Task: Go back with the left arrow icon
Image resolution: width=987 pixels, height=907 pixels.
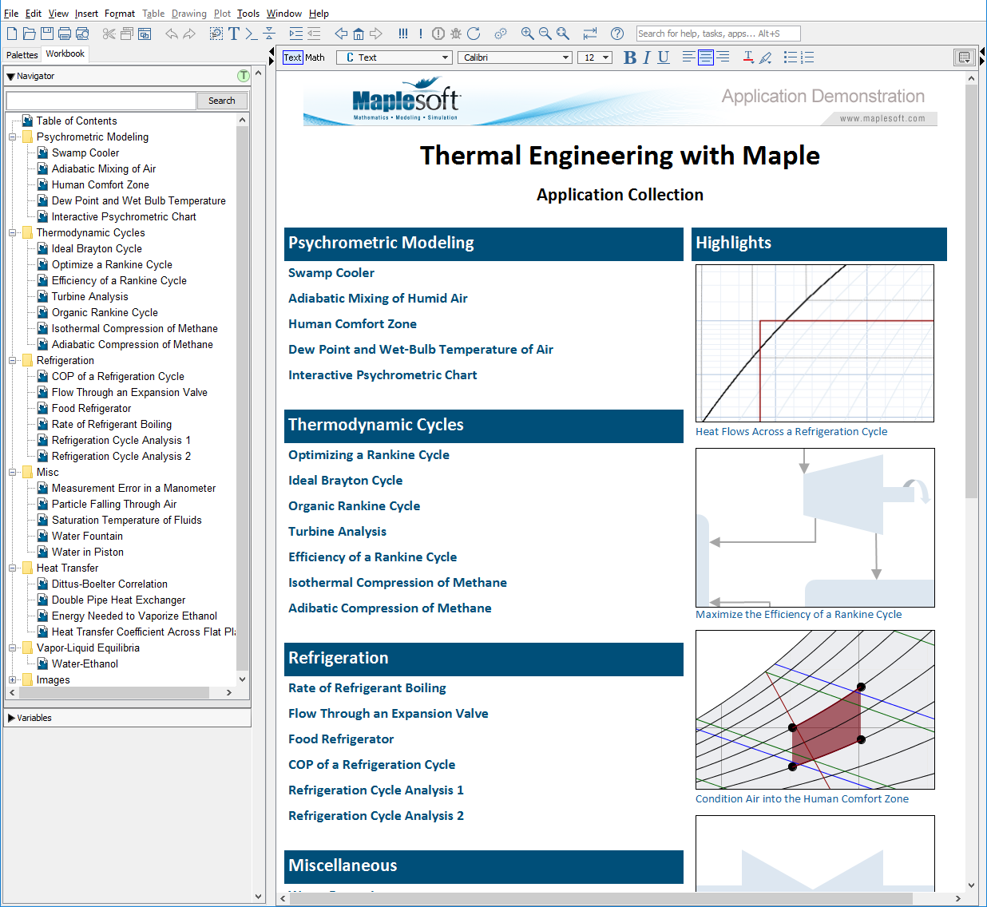Action: pyautogui.click(x=341, y=34)
